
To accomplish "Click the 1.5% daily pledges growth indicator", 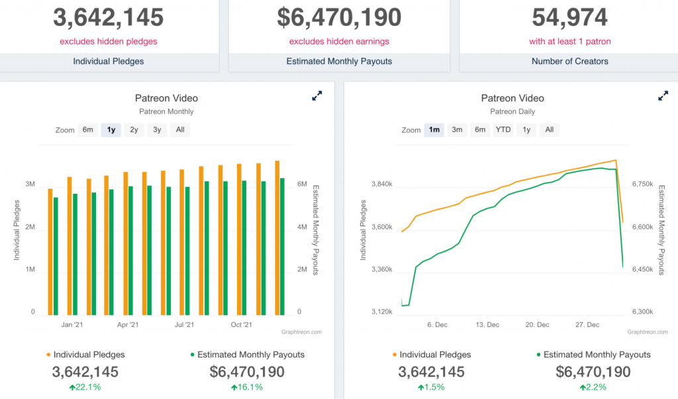I will point(431,387).
